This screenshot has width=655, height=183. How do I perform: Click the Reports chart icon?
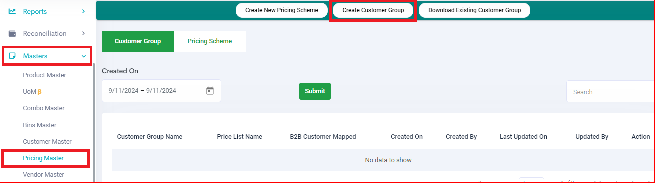pos(12,11)
